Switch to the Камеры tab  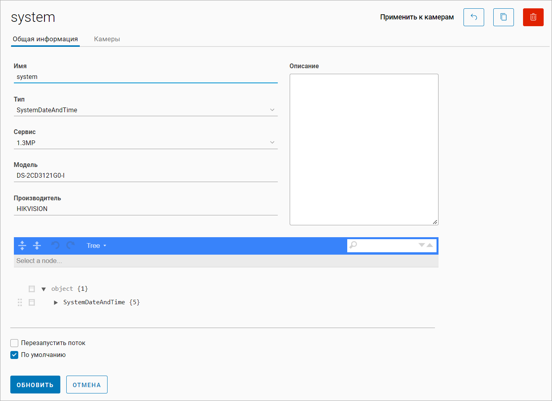click(x=107, y=39)
